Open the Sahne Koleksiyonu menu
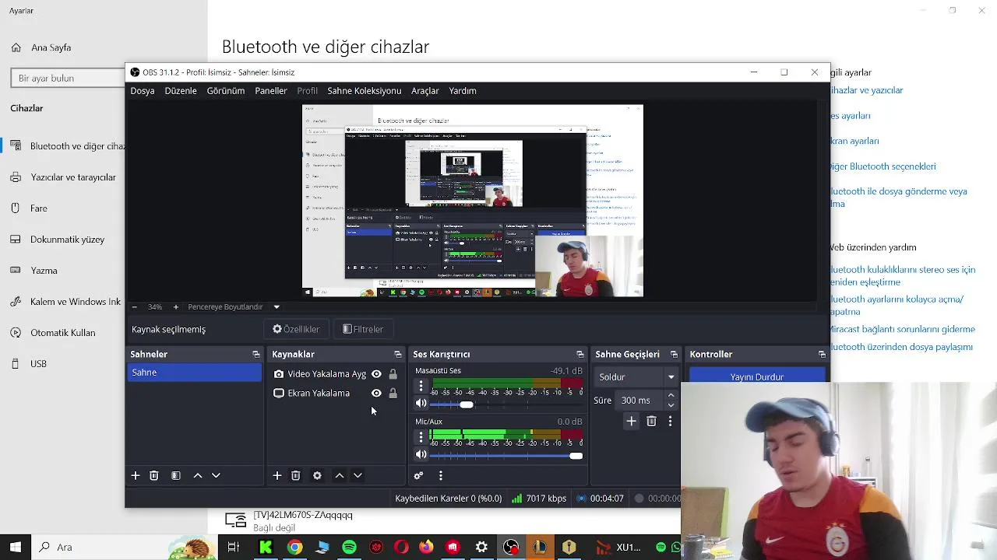Viewport: 997px width, 560px height. coord(364,91)
